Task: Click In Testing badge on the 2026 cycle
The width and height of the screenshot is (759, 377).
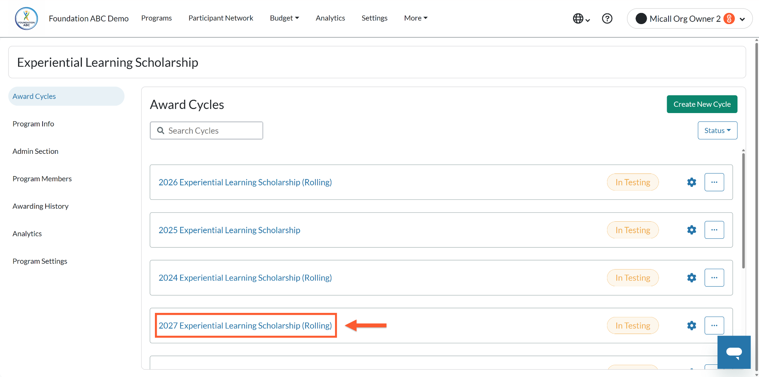Action: (633, 182)
